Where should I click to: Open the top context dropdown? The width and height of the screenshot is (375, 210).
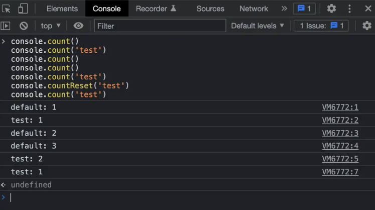(51, 26)
